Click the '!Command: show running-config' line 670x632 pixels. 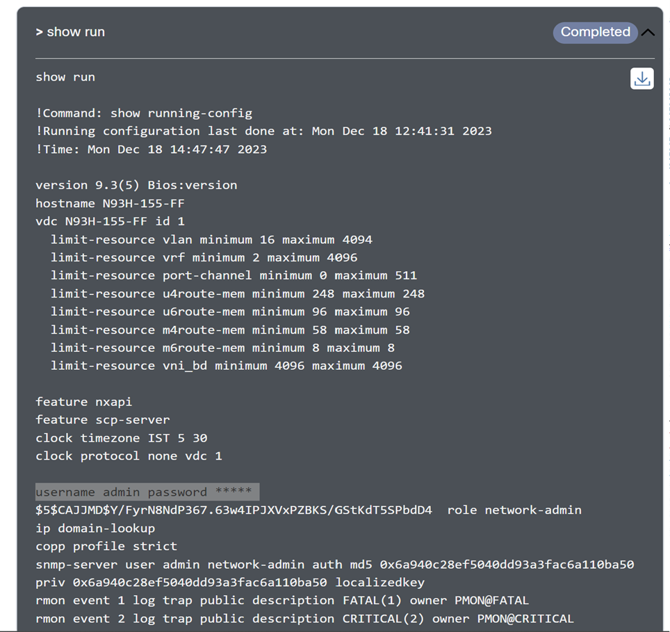point(144,113)
